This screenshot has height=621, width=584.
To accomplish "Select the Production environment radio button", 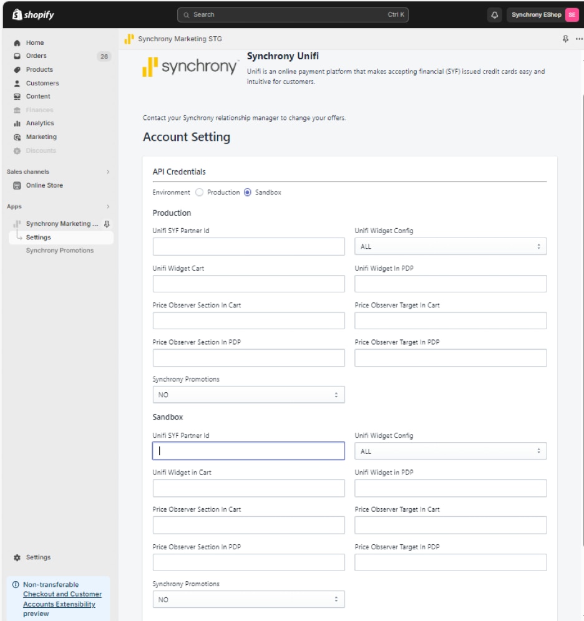I will pos(199,192).
